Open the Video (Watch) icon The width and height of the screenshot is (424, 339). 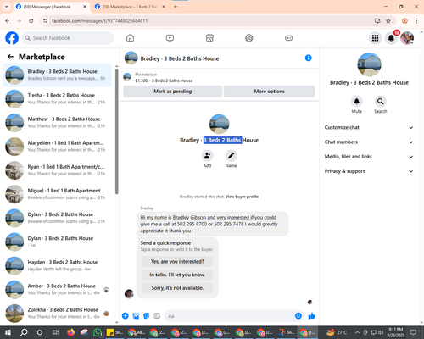(x=170, y=38)
